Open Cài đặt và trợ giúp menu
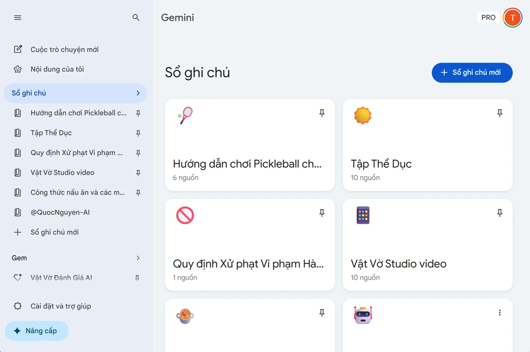The width and height of the screenshot is (530, 352). pyautogui.click(x=61, y=306)
